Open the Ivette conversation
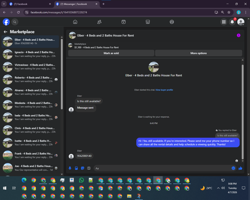Screen dimensions: 250x200 [x=30, y=143]
